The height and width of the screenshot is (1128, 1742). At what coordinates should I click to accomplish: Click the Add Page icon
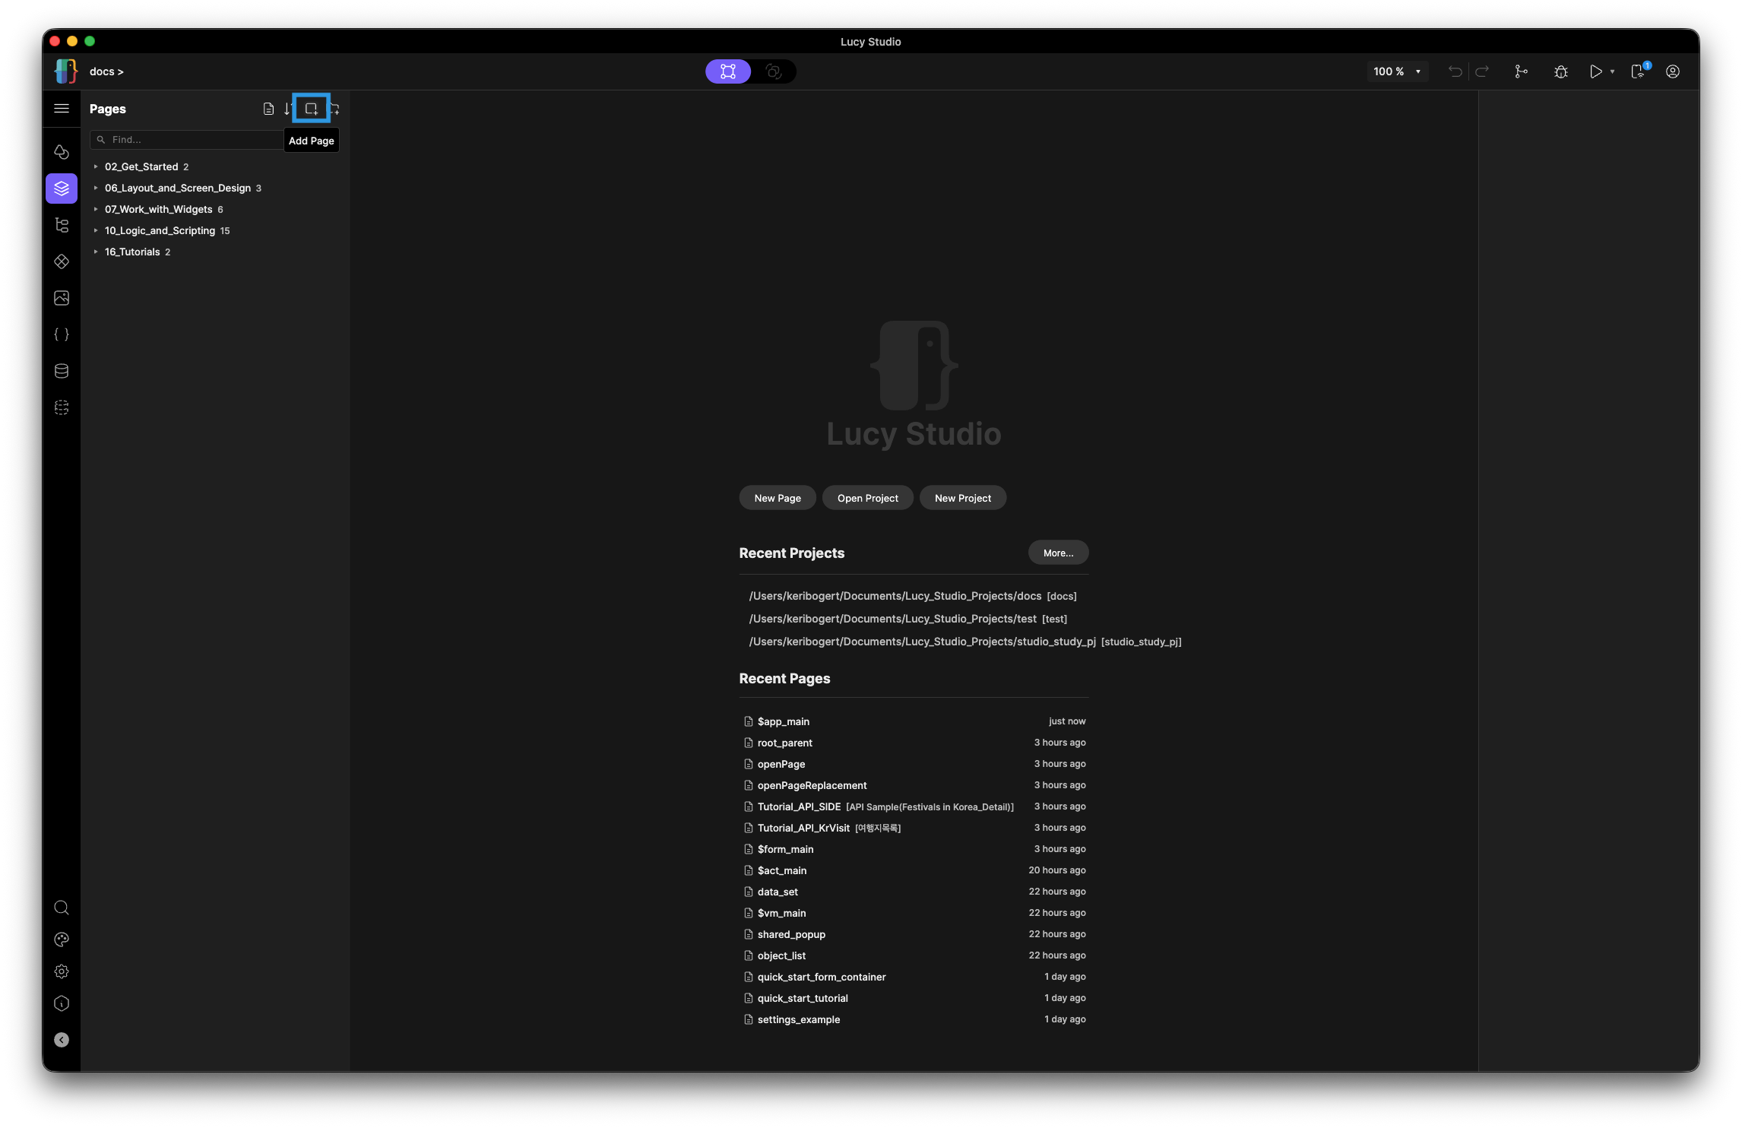coord(311,109)
